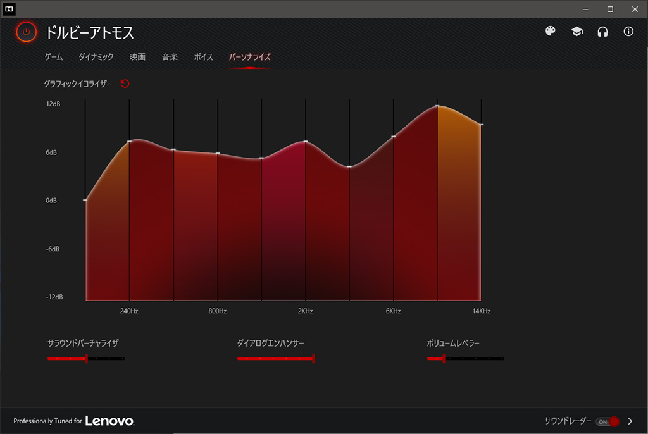
Task: Open the info icon
Action: pos(628,32)
